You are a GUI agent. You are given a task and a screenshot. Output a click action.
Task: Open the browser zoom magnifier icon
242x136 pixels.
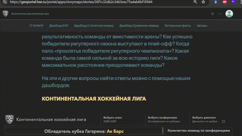pyautogui.click(x=195, y=2)
